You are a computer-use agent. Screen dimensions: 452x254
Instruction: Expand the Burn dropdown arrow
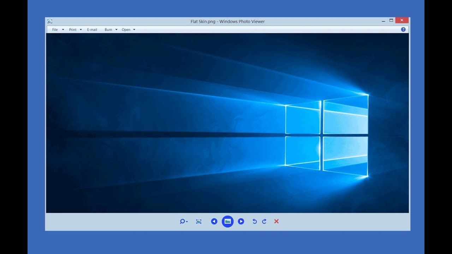click(x=116, y=30)
